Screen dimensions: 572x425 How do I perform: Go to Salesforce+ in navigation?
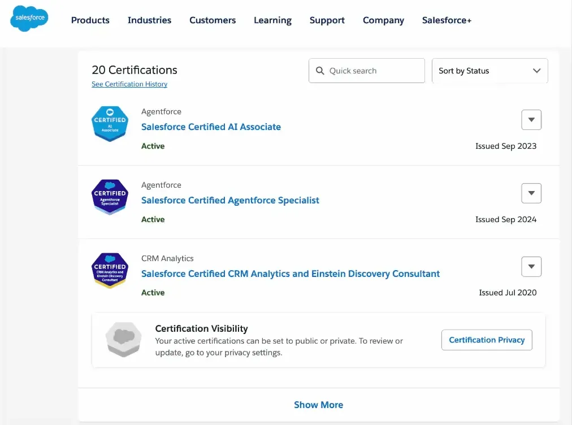tap(447, 20)
